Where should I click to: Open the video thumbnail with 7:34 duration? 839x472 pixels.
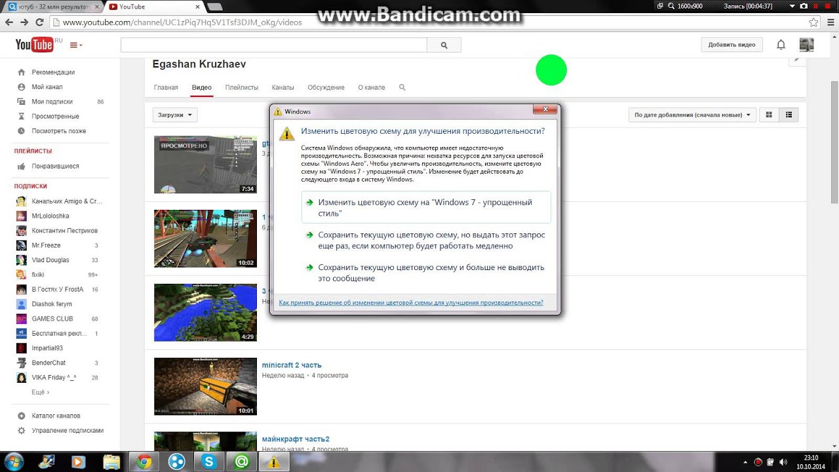[205, 165]
